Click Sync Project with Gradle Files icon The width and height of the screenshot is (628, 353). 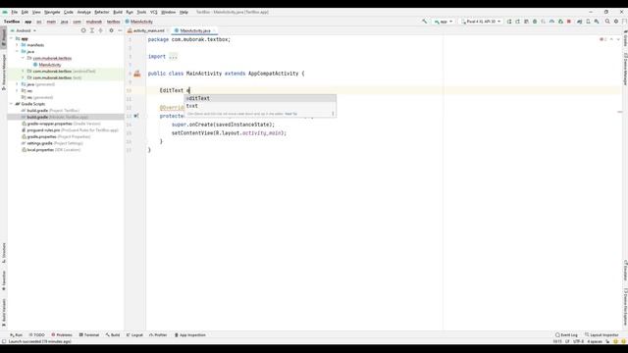pos(580,22)
